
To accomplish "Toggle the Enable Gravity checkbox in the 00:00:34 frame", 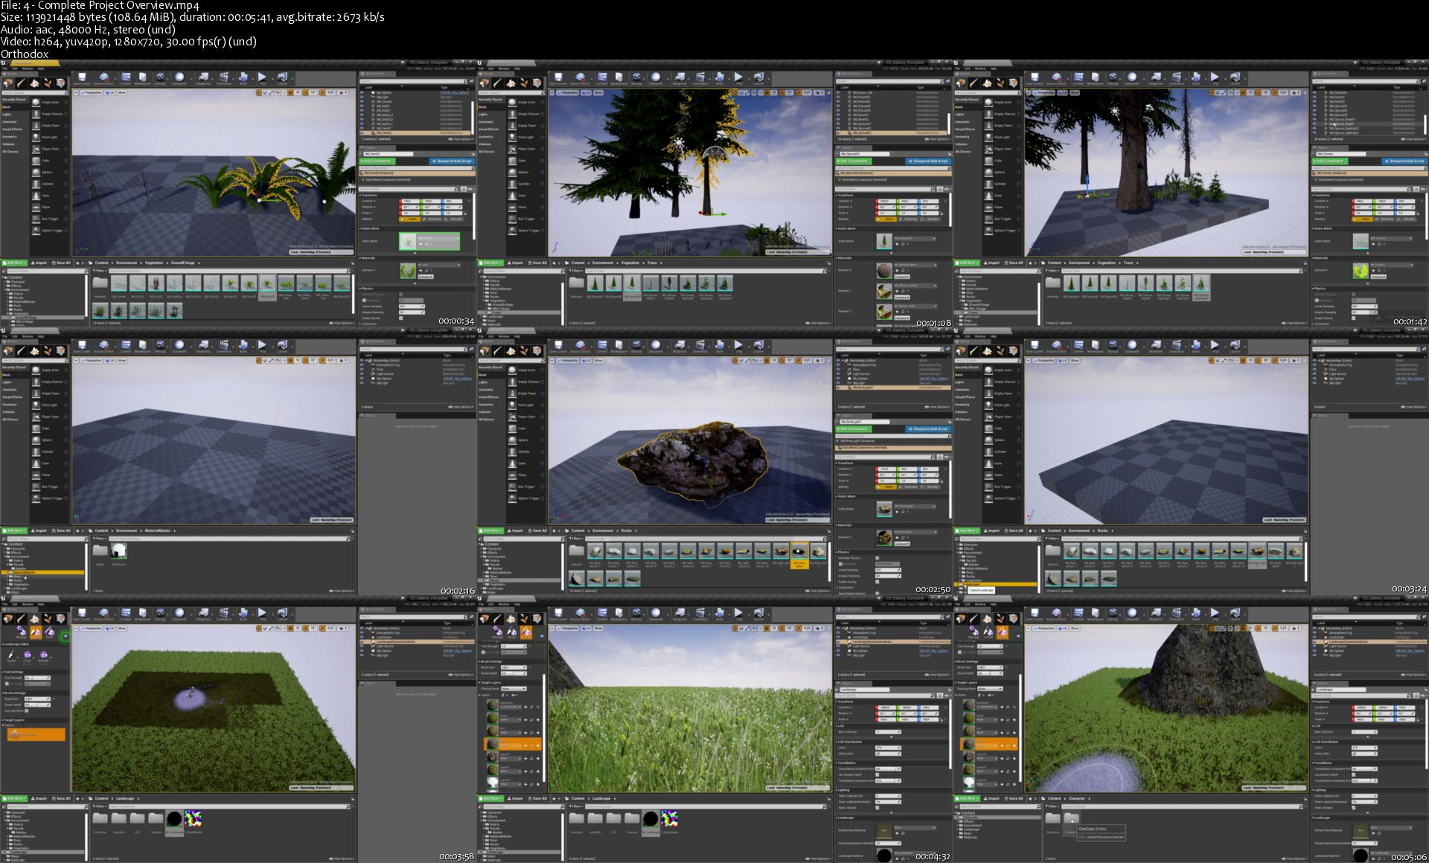I will (401, 318).
